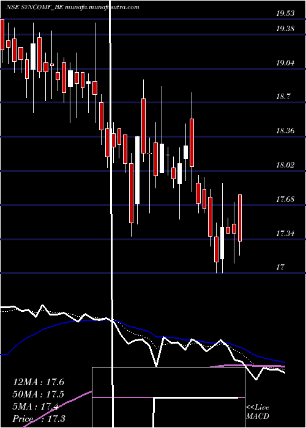Image resolution: width=306 pixels, height=428 pixels.
Task: Click the first red candlestick at the left edge
Action: tap(2, 34)
